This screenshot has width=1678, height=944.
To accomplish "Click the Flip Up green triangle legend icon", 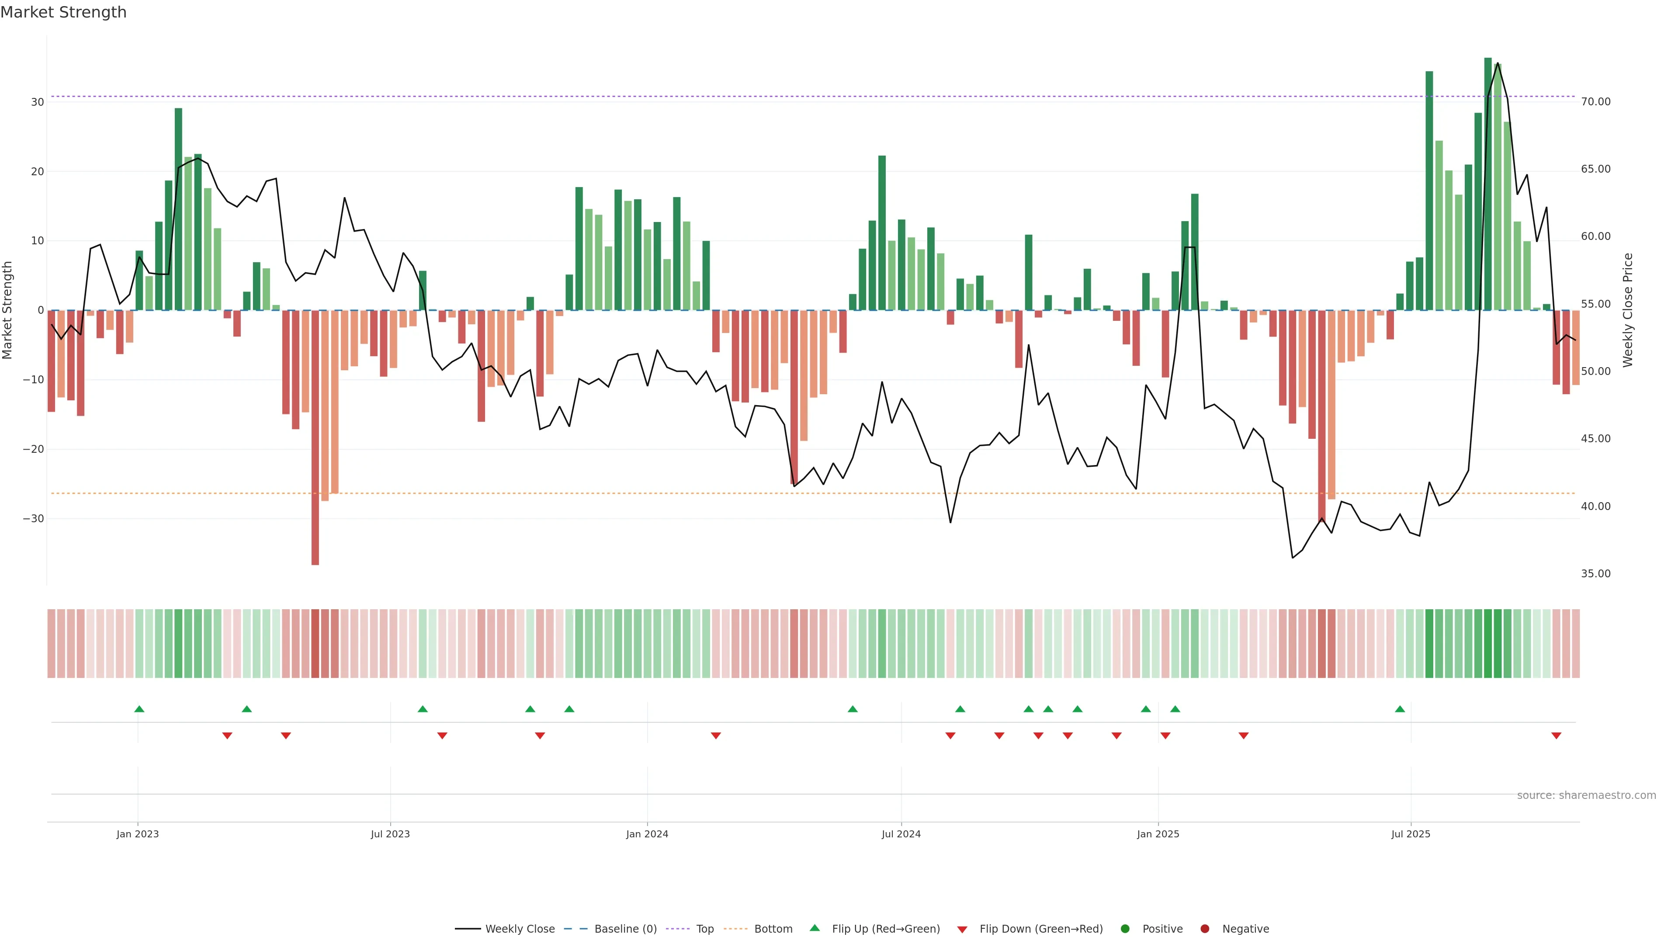I will click(x=814, y=928).
